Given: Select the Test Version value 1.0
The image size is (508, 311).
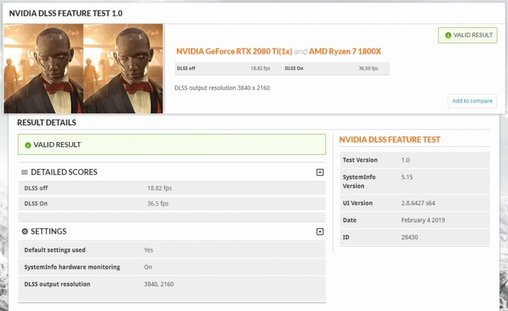Looking at the screenshot, I should [406, 160].
